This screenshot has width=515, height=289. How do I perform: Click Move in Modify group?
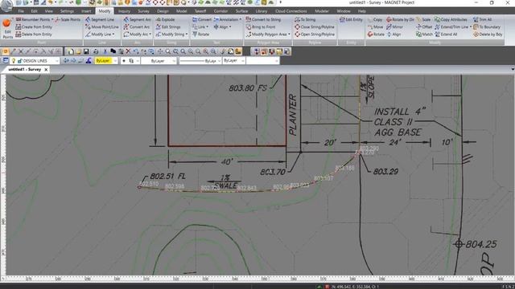click(x=376, y=26)
